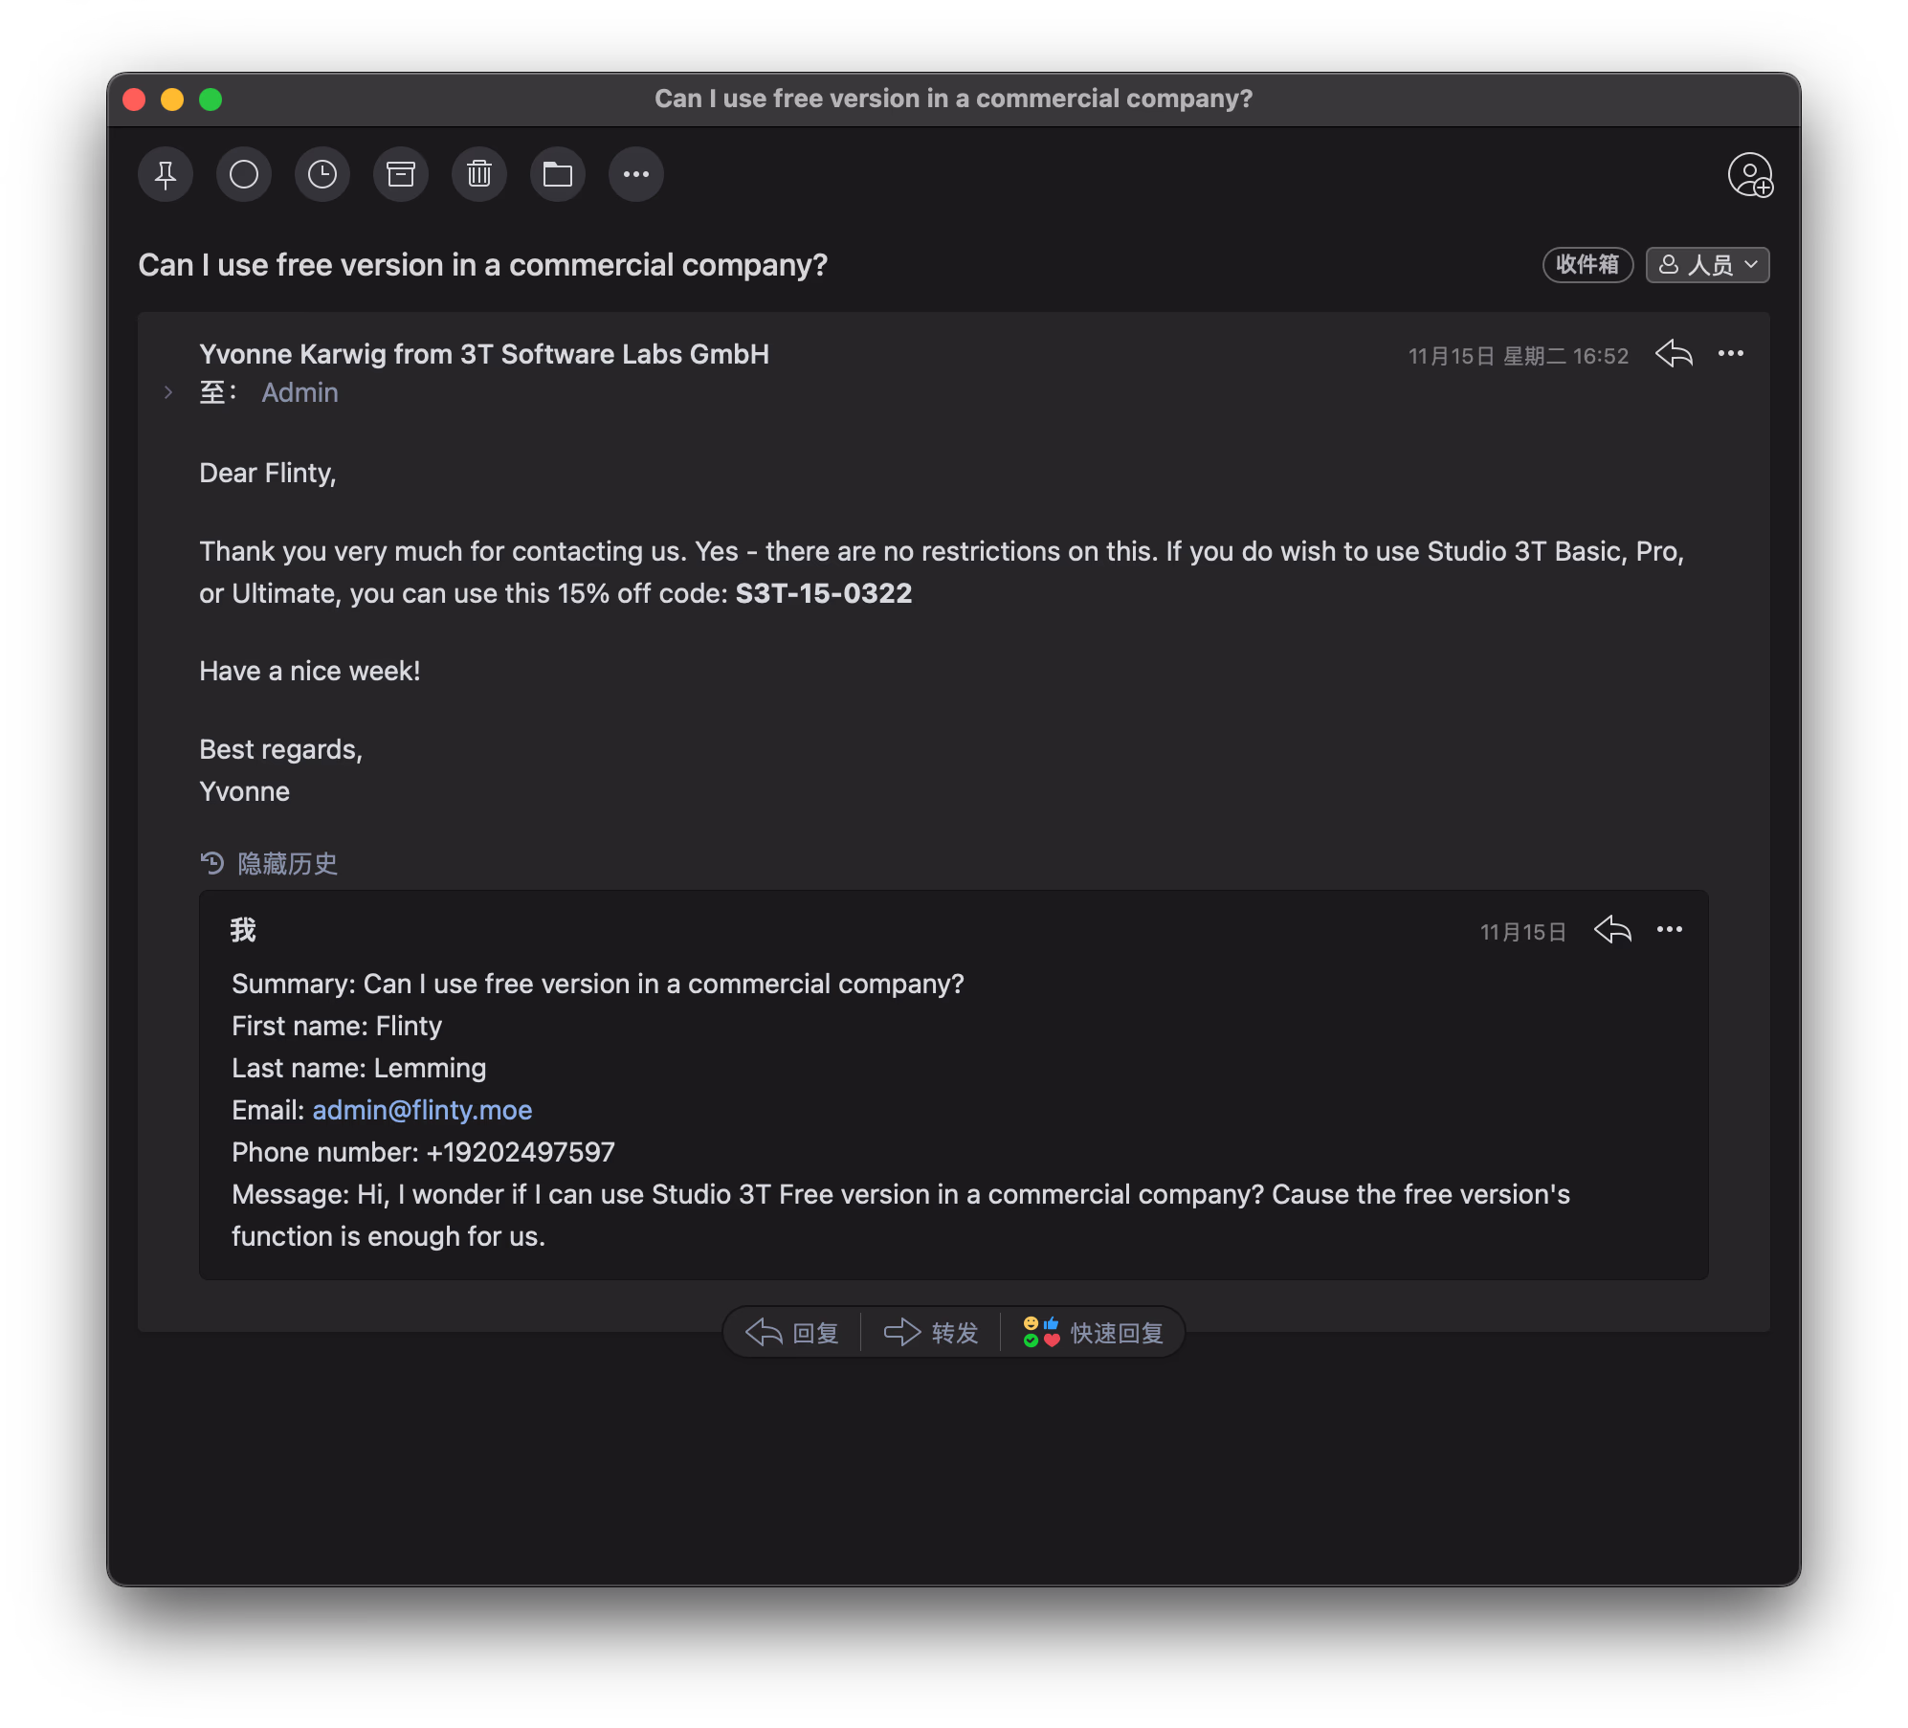Open the 人员 dropdown

tap(1707, 265)
